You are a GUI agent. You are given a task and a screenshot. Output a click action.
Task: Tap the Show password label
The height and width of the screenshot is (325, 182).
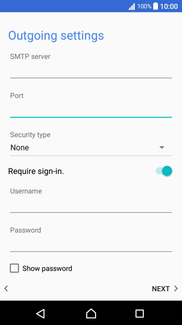click(47, 268)
